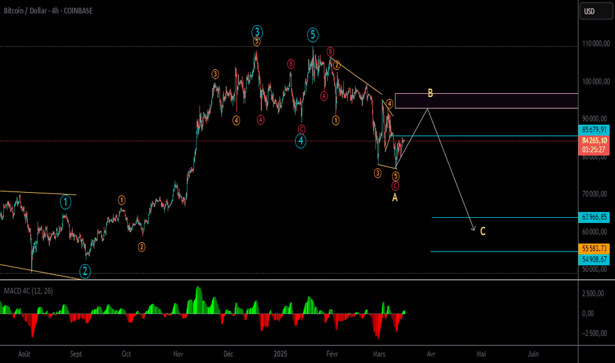Select the yellow B label in pink zone

(x=430, y=93)
